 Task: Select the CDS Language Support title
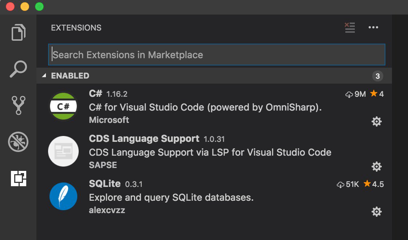[x=144, y=139]
